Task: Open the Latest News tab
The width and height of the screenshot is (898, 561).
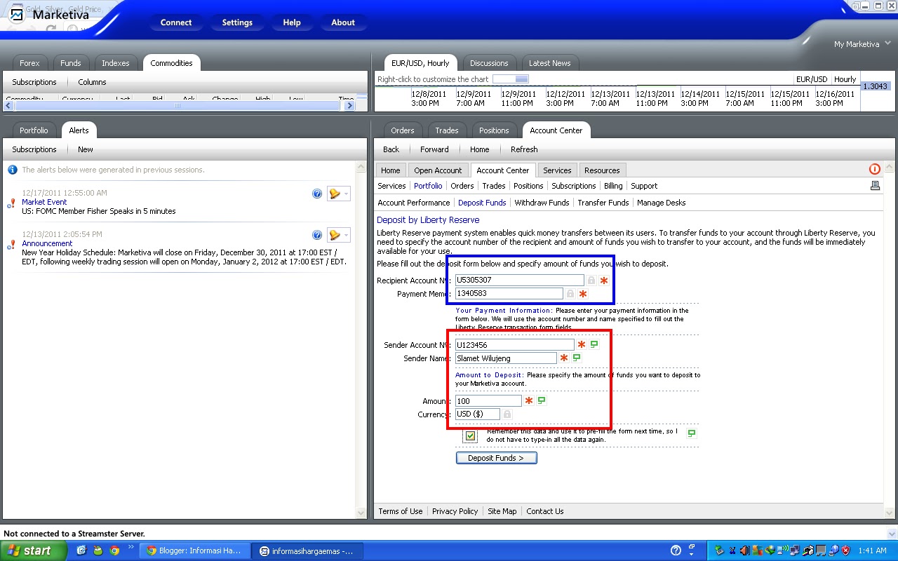Action: click(x=549, y=63)
